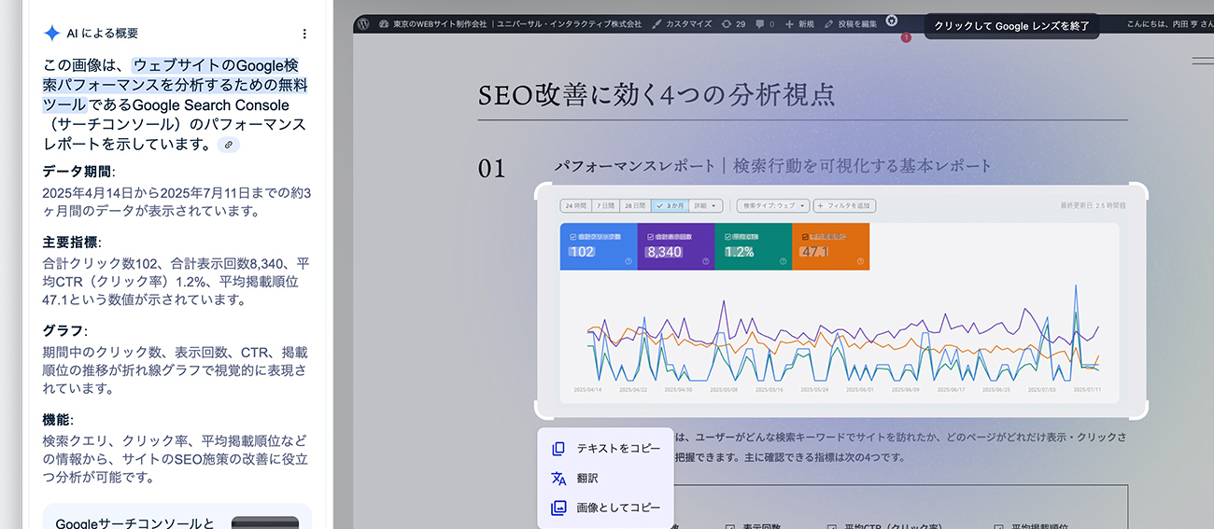Click help icon on purple impressions card
The height and width of the screenshot is (529, 1214).
coord(706,262)
